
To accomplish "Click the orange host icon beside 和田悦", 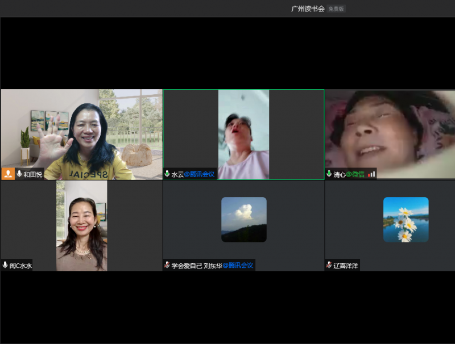I will [x=8, y=174].
